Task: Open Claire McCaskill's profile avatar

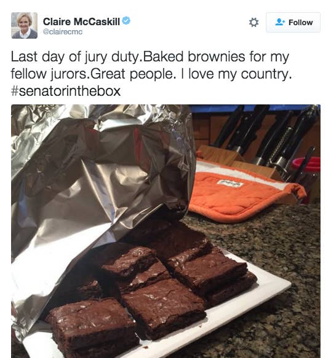Action: coord(24,25)
